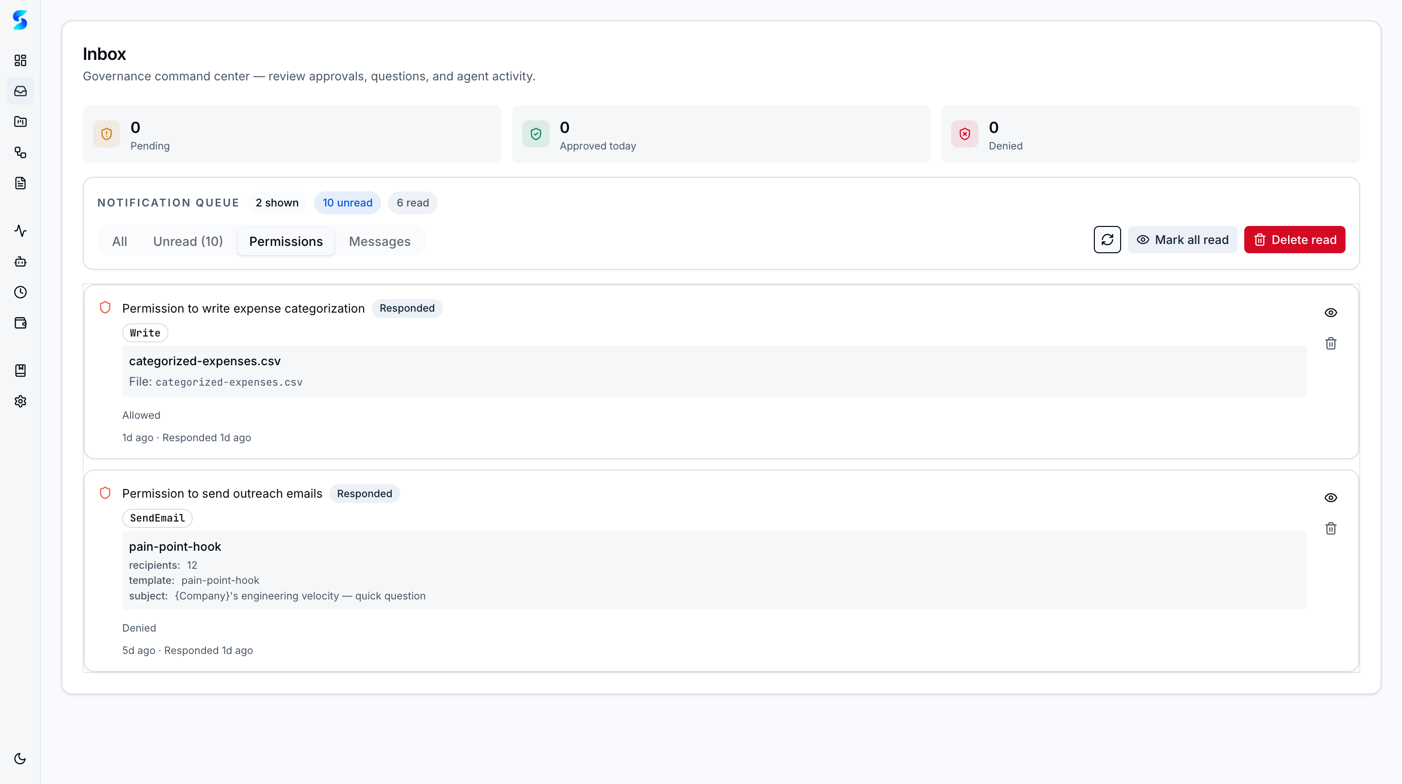This screenshot has height=784, width=1402.
Task: Toggle read status of outreach emails notification
Action: pos(1330,498)
